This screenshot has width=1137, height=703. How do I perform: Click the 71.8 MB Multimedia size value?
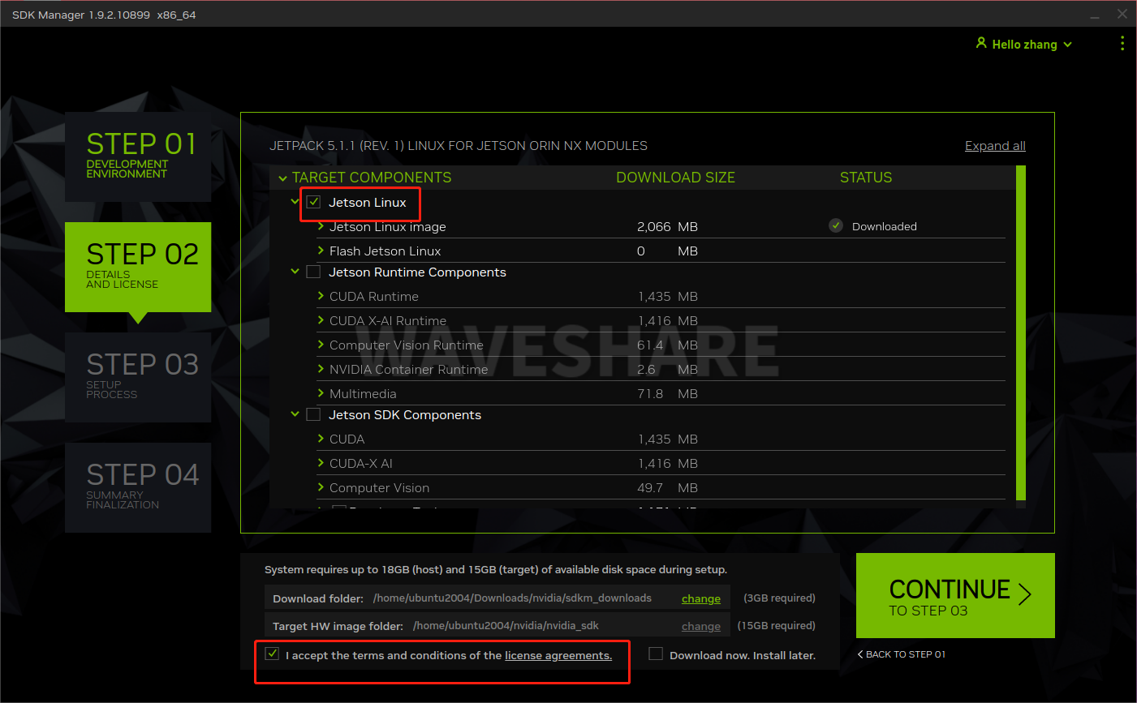click(x=667, y=393)
